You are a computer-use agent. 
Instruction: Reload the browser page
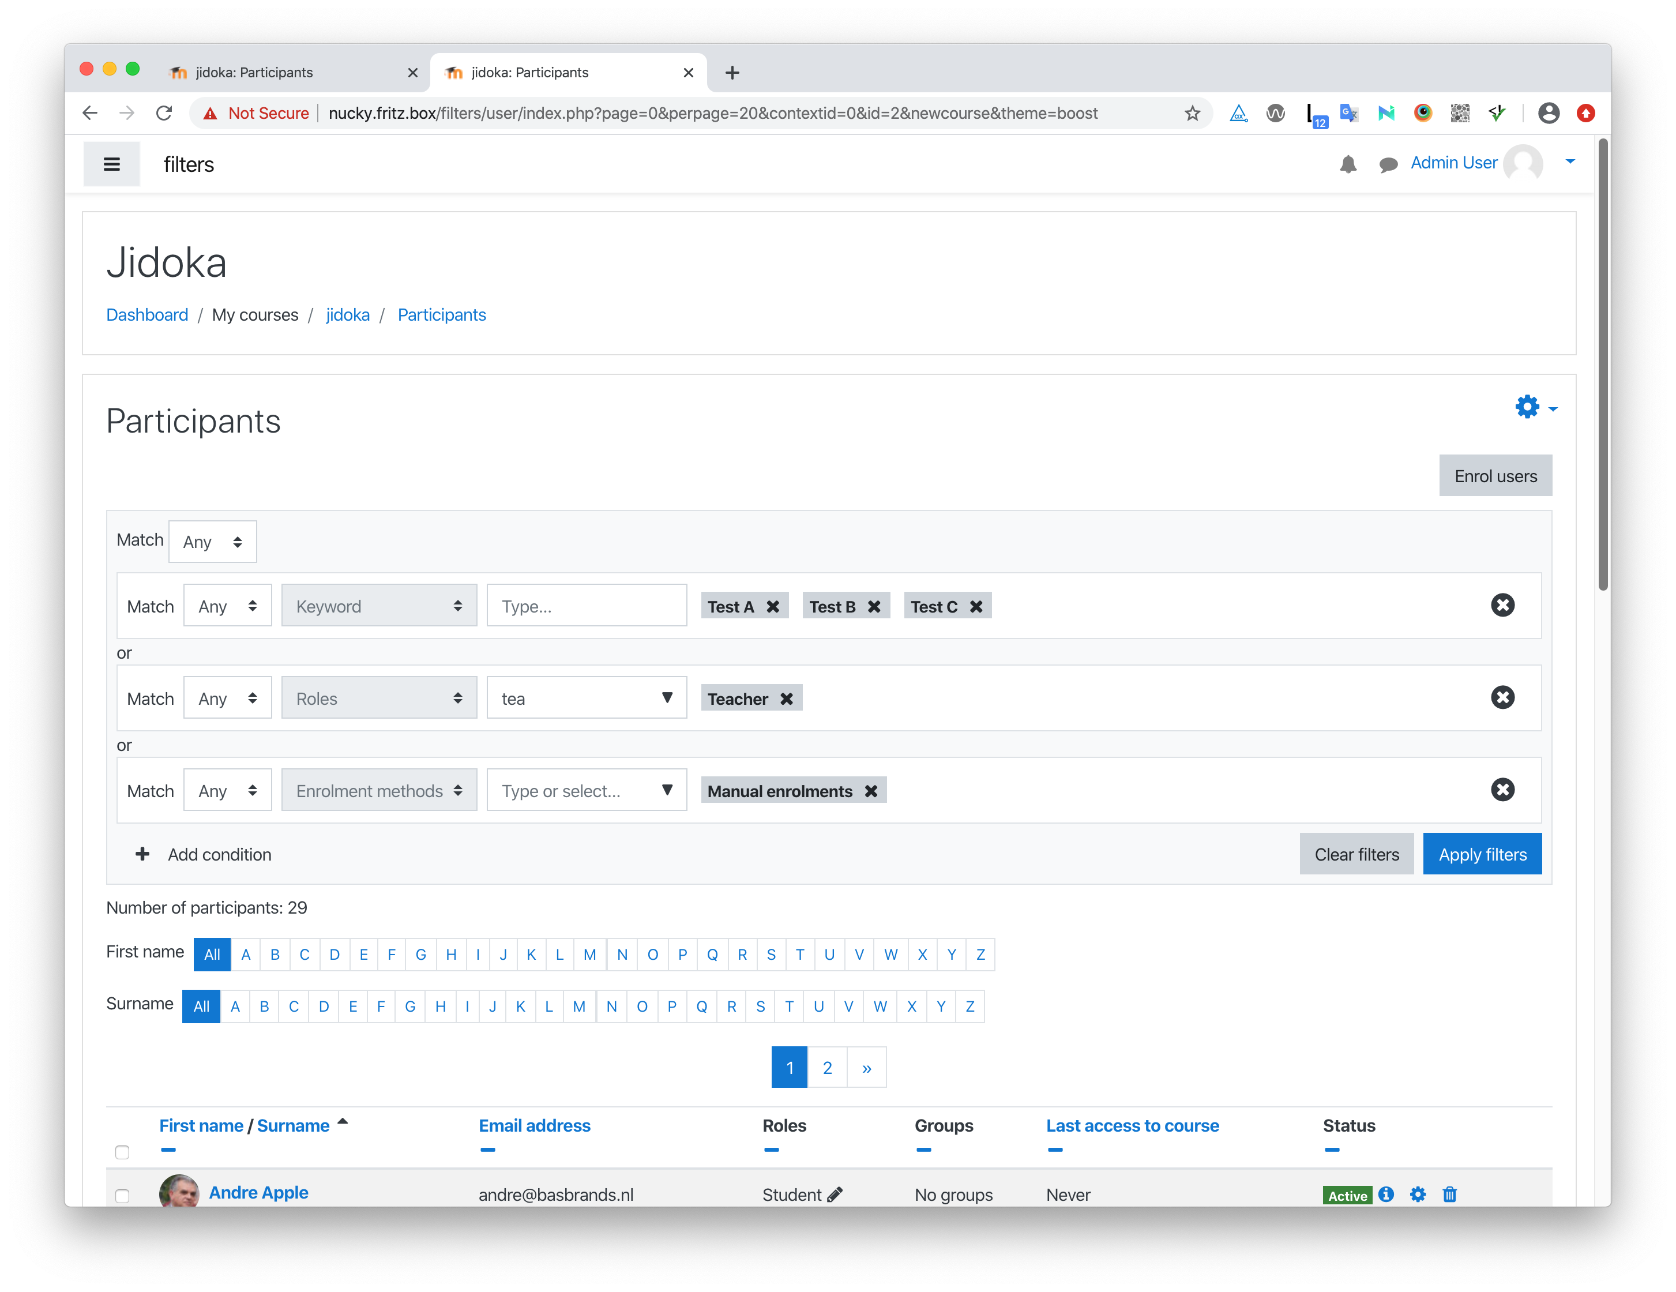[164, 114]
